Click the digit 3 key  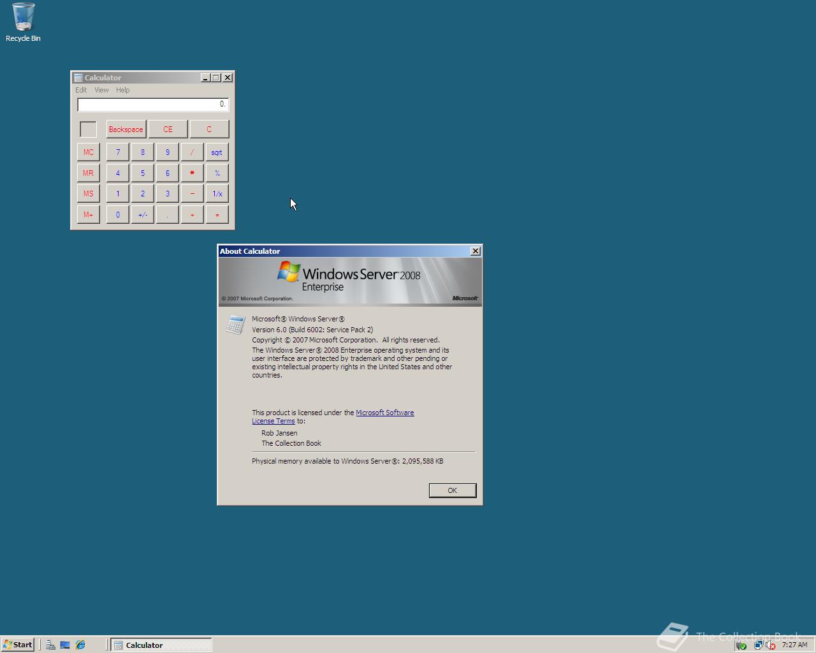click(168, 194)
